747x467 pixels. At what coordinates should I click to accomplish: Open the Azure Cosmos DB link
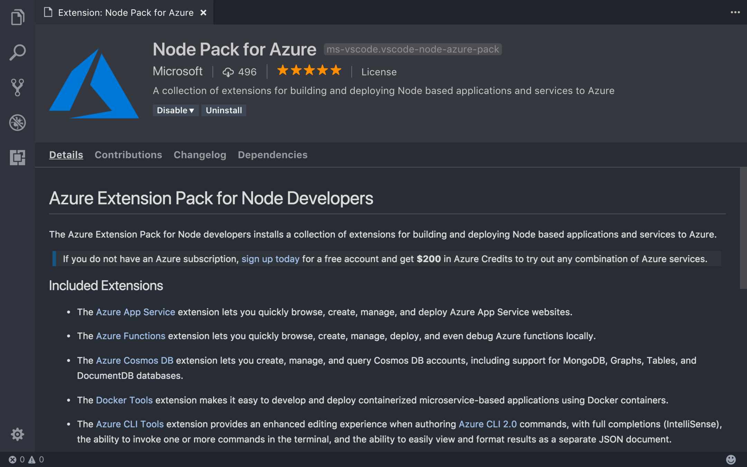pos(135,360)
